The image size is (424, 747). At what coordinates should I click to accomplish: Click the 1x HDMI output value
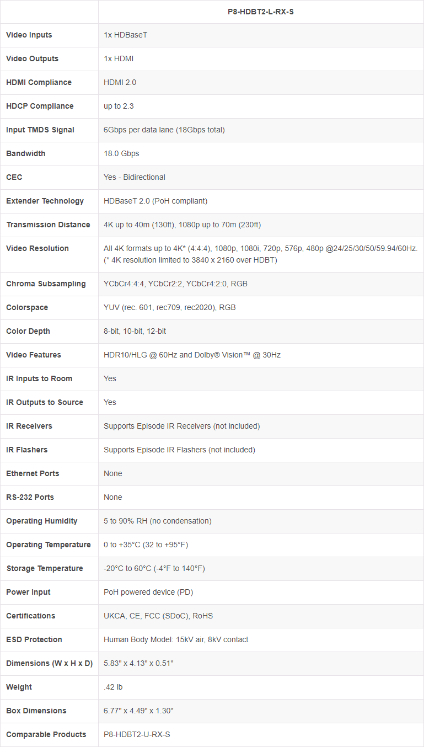(x=119, y=58)
